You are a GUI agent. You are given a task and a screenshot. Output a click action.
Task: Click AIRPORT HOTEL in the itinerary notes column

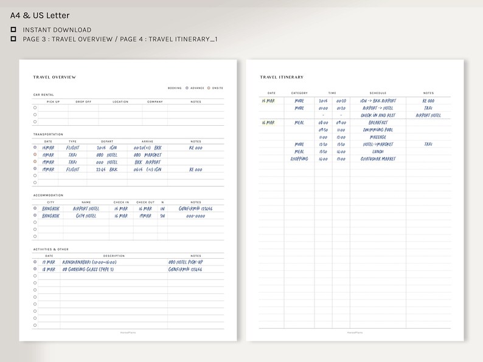tap(428, 115)
